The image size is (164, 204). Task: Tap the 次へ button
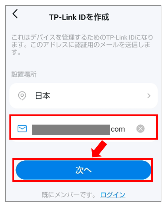point(84,170)
